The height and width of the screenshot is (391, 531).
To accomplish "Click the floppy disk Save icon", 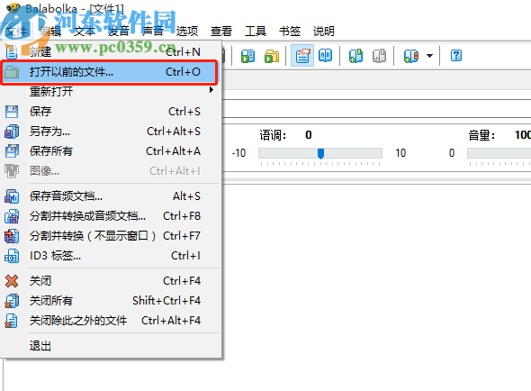I will [x=12, y=112].
